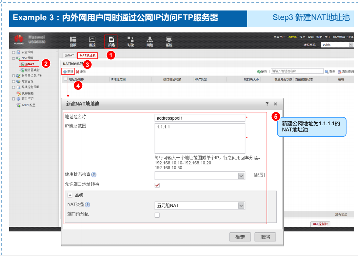Enable the 端口预分配 checkbox
The height and width of the screenshot is (256, 358).
click(x=157, y=215)
